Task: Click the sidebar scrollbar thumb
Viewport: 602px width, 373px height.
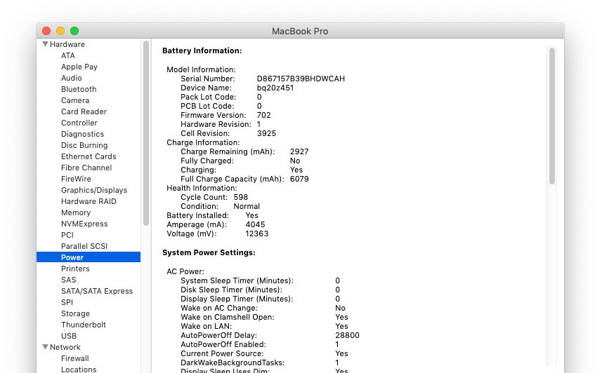Action: click(x=146, y=133)
